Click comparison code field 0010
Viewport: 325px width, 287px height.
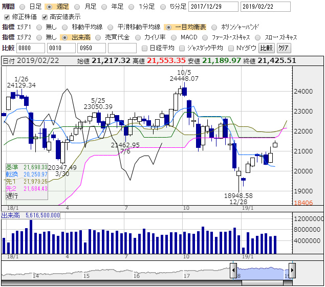point(61,48)
